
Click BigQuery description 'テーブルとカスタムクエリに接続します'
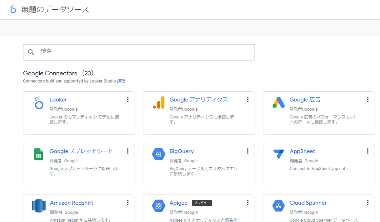[x=204, y=171]
